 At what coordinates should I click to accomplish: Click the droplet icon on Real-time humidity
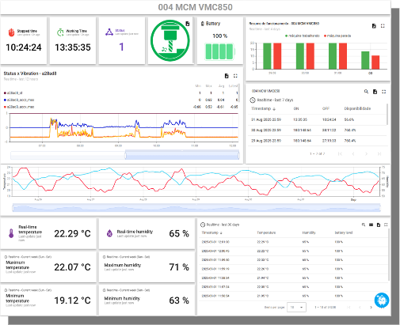click(109, 233)
